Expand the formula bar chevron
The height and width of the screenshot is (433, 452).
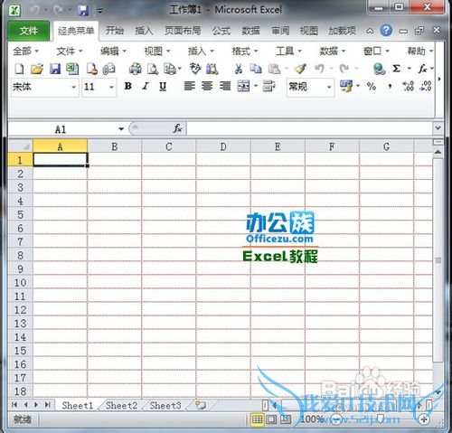438,128
